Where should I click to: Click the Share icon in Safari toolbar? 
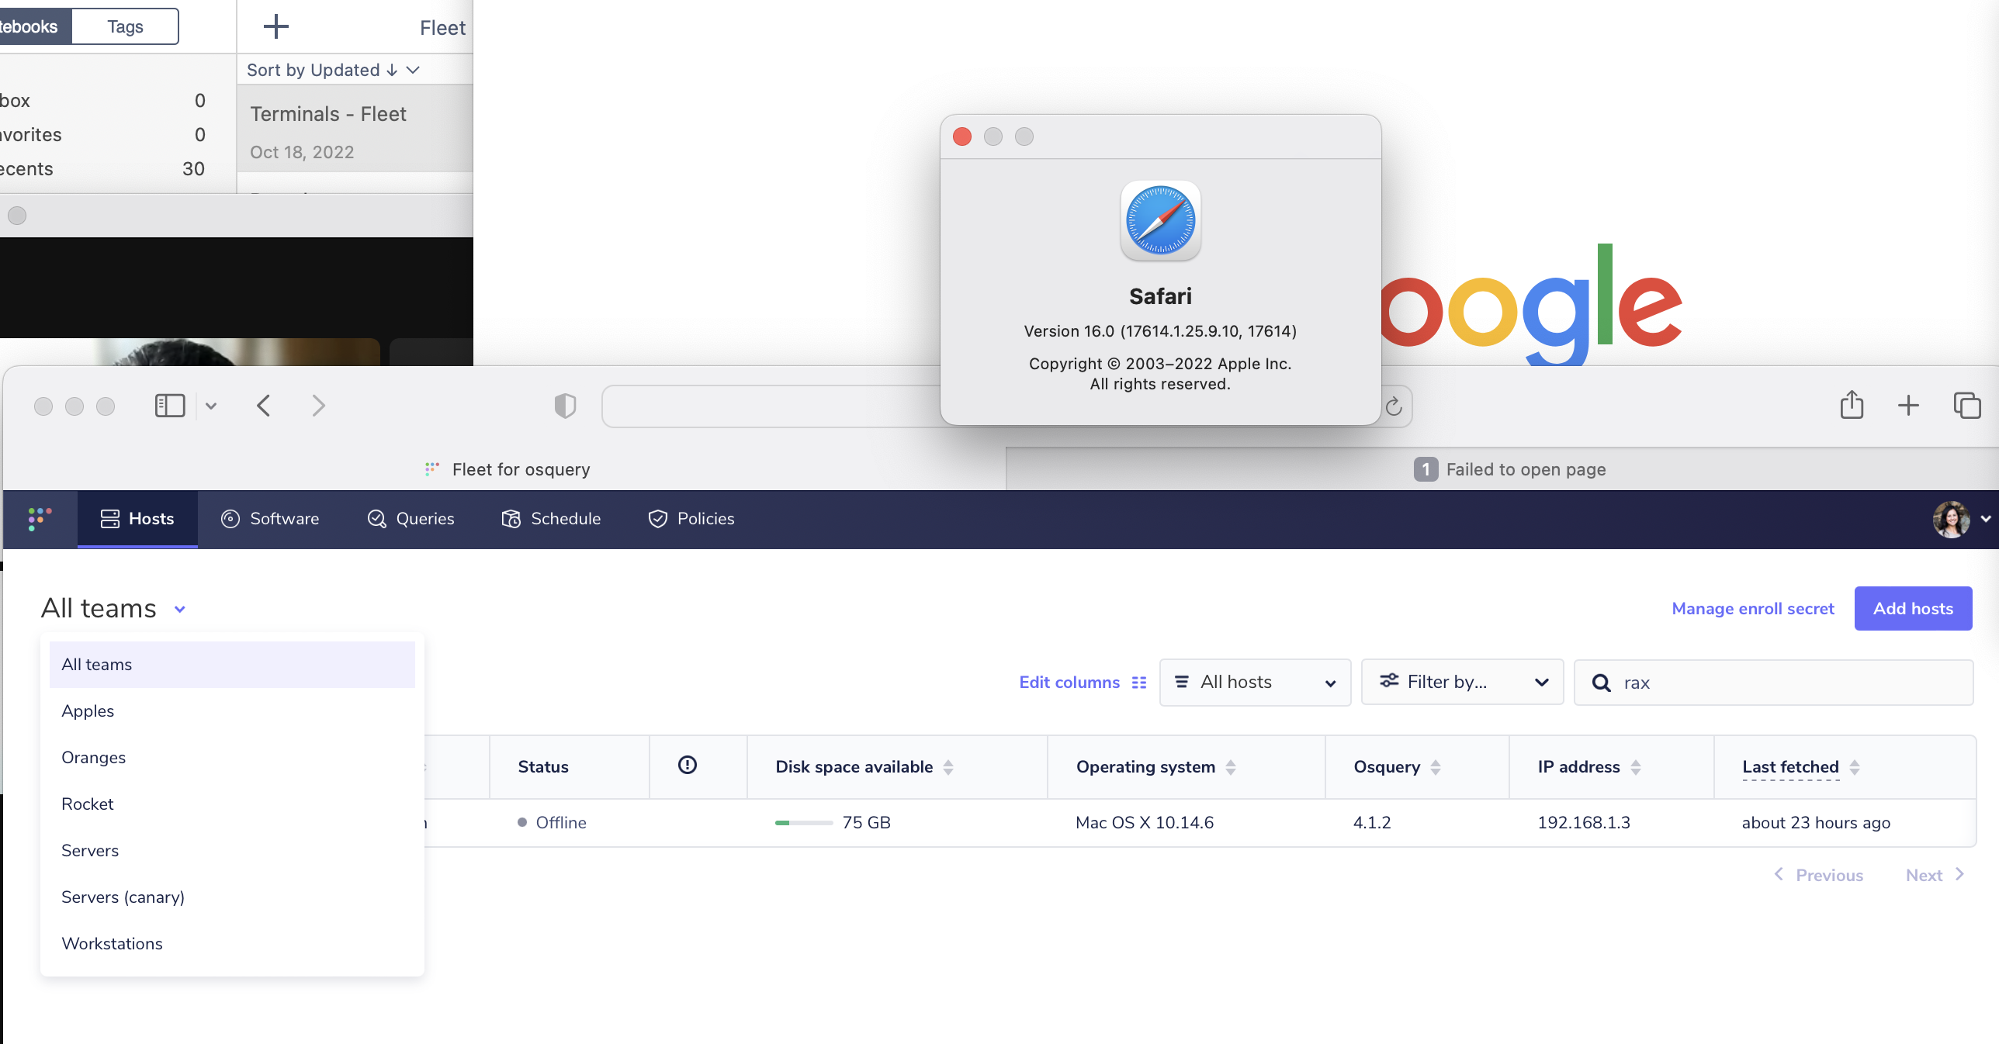(1852, 406)
